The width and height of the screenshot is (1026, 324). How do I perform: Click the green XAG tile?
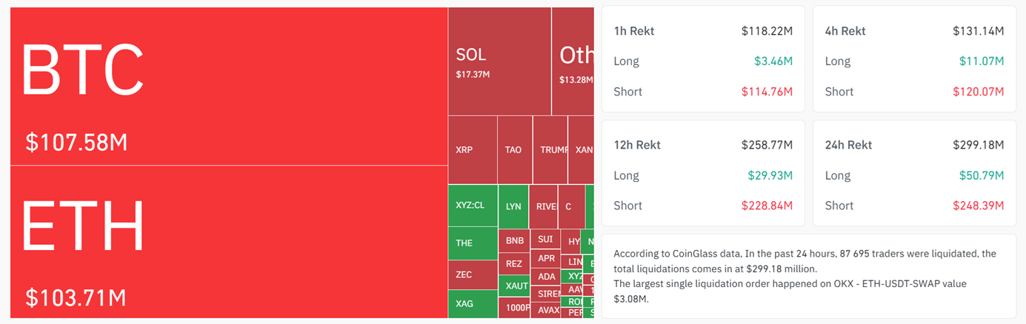pos(472,303)
